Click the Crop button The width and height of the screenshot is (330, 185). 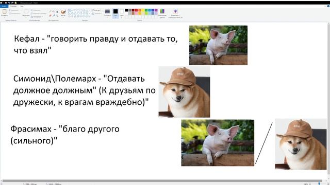36,10
